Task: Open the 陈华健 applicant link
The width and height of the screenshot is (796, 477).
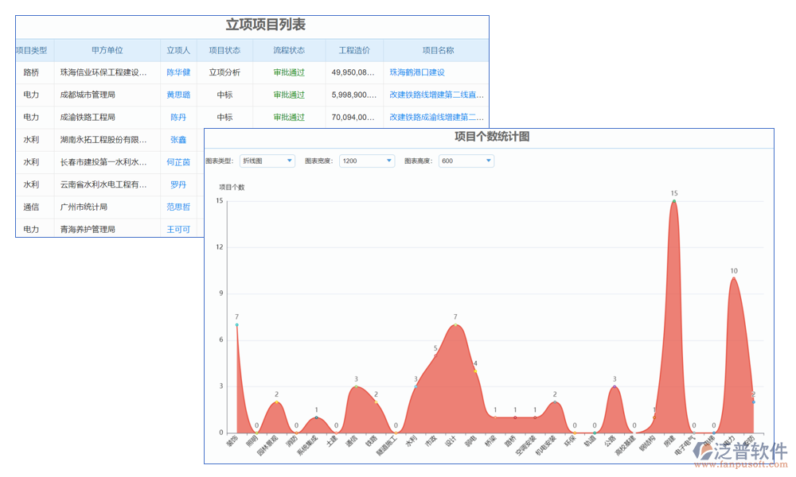Action: click(178, 72)
